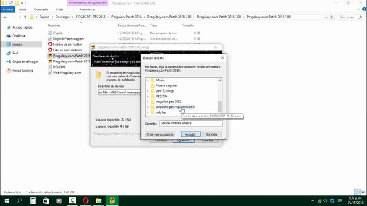Select the Administrar ribbon tab
The height and width of the screenshot is (206, 367).
click(x=87, y=9)
